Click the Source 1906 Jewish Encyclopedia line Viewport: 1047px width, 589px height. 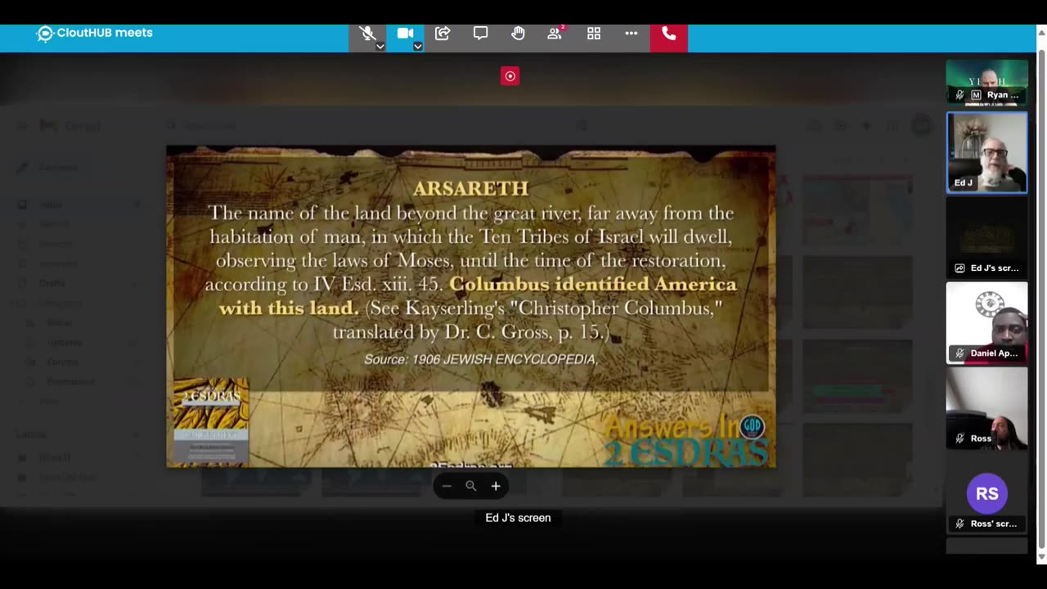pyautogui.click(x=482, y=359)
